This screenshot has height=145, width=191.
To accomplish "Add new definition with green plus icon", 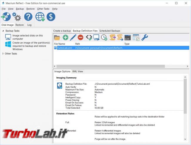I will point(66,37).
